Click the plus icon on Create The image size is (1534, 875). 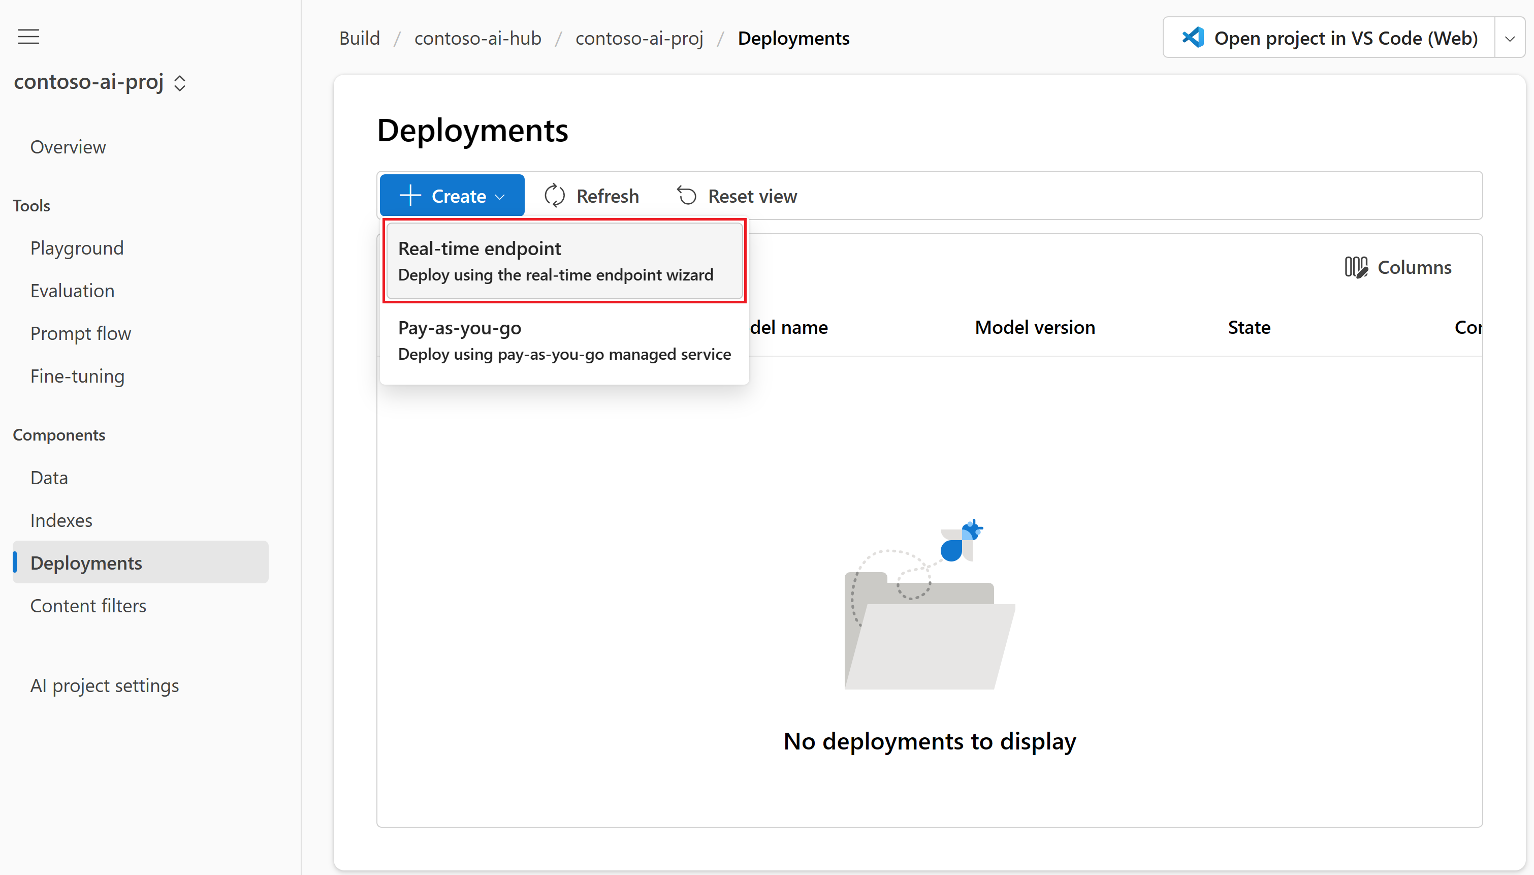tap(410, 195)
